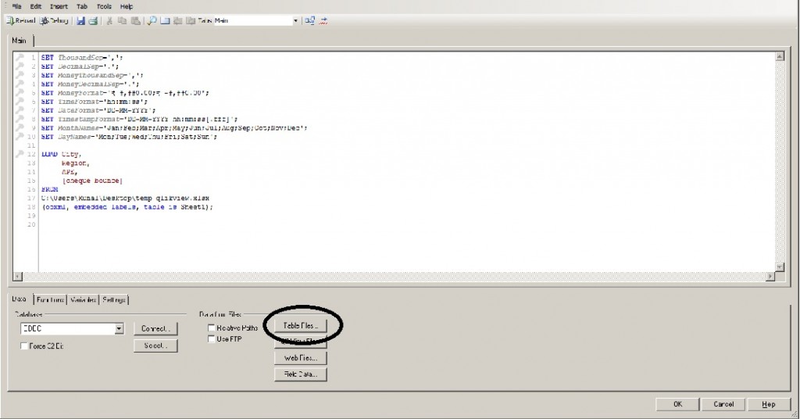Click the Table Files button
Screen dimensions: 800x419
click(300, 324)
